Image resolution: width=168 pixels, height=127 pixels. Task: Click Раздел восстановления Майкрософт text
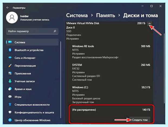tap(95, 57)
